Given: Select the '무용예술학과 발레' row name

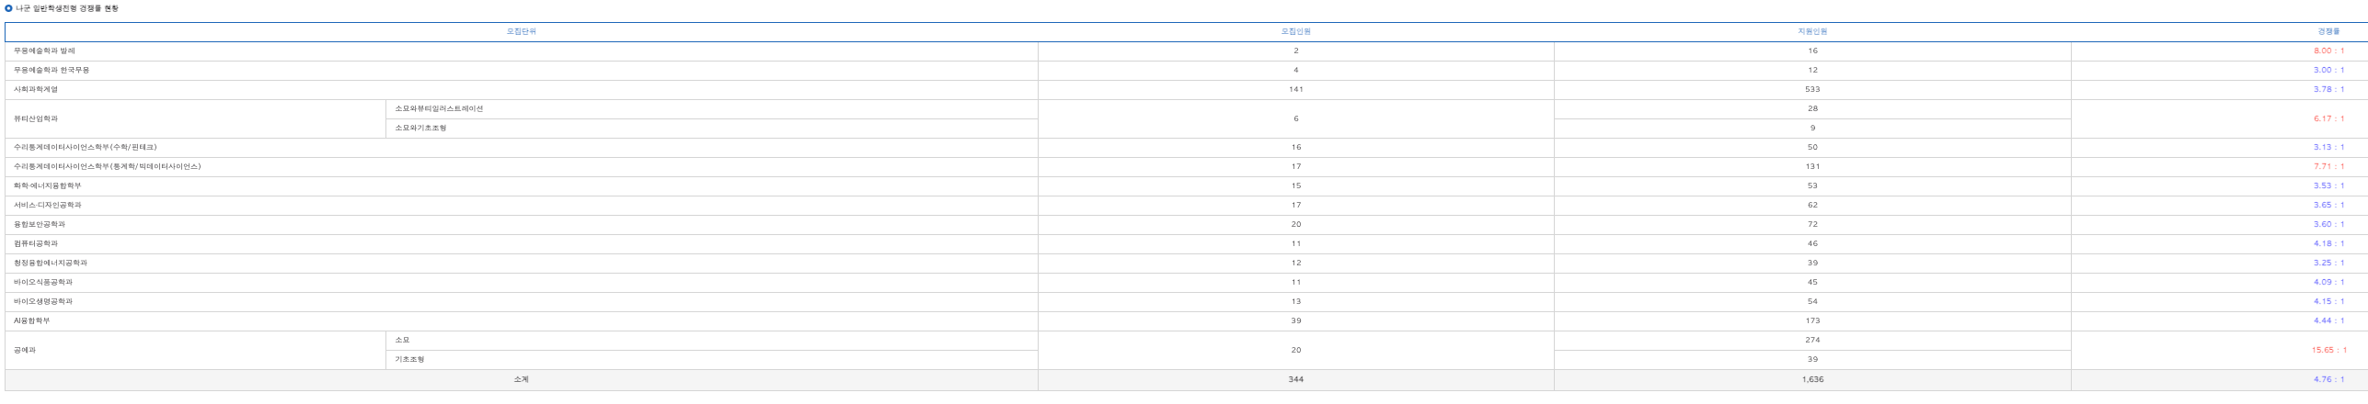Looking at the screenshot, I should pyautogui.click(x=44, y=50).
